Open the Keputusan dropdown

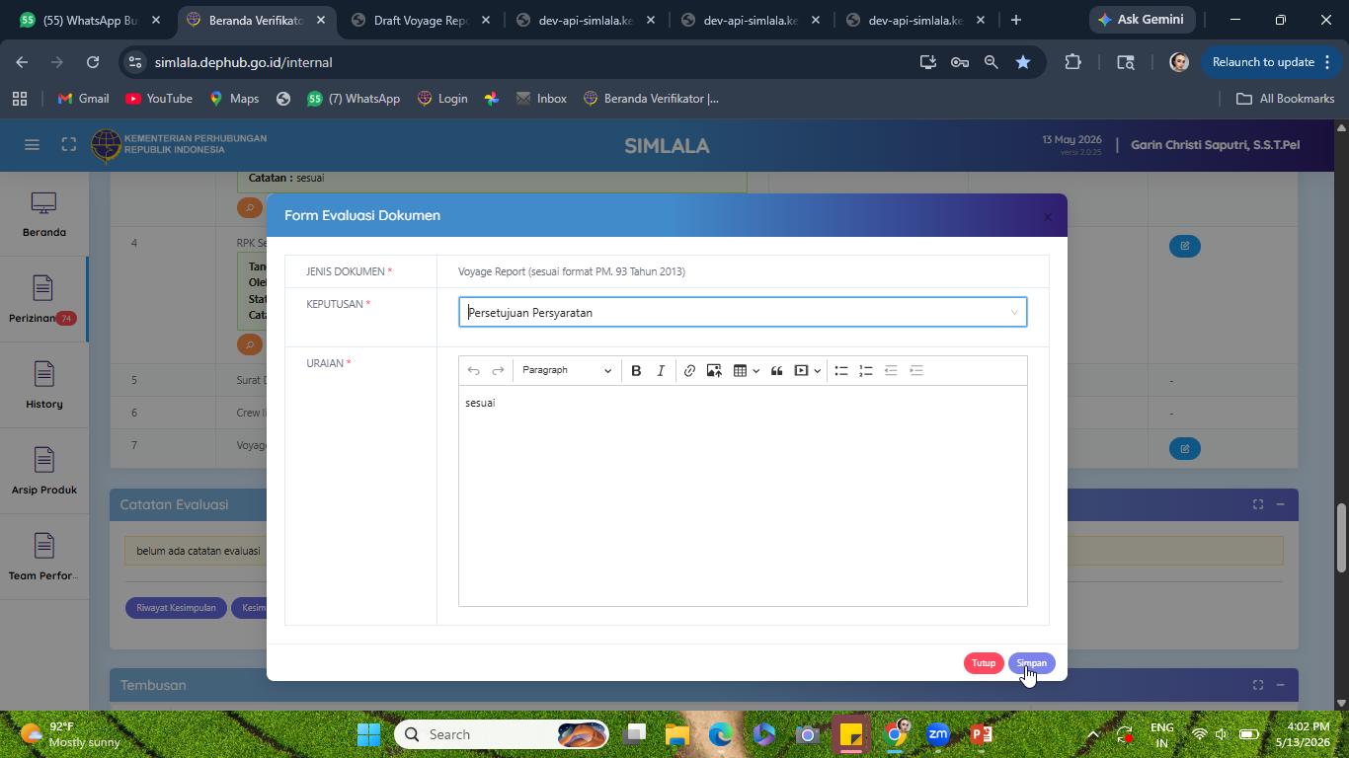tap(743, 312)
